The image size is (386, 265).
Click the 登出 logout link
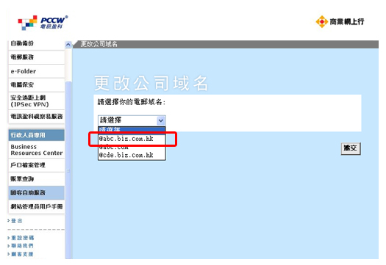(x=16, y=221)
